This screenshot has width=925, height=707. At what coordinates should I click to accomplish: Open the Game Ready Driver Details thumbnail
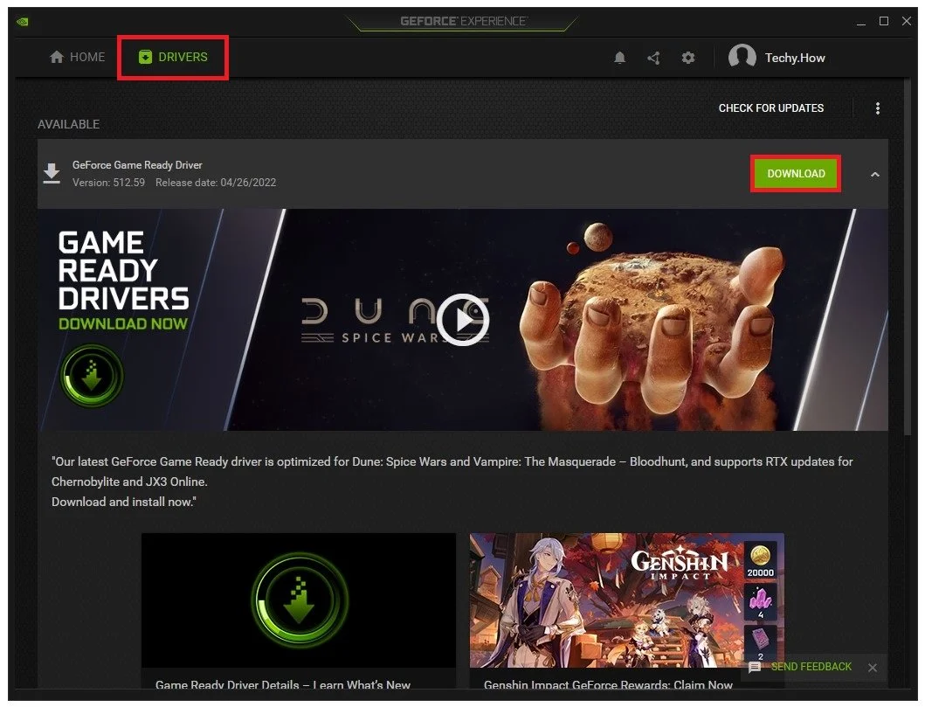pos(299,600)
